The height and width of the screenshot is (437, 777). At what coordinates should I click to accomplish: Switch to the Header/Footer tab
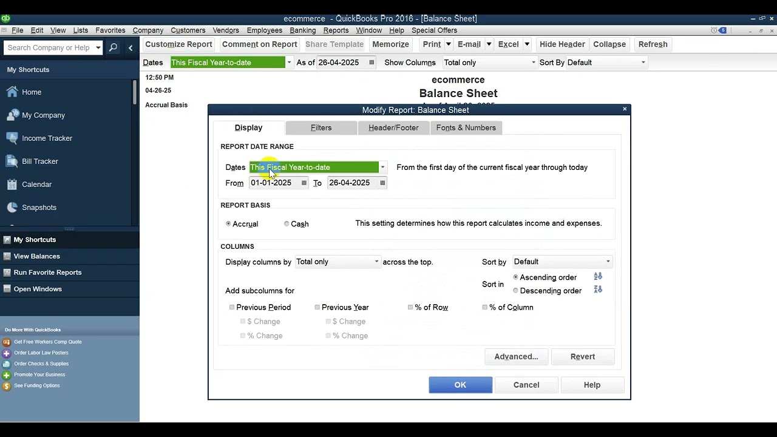pos(393,128)
